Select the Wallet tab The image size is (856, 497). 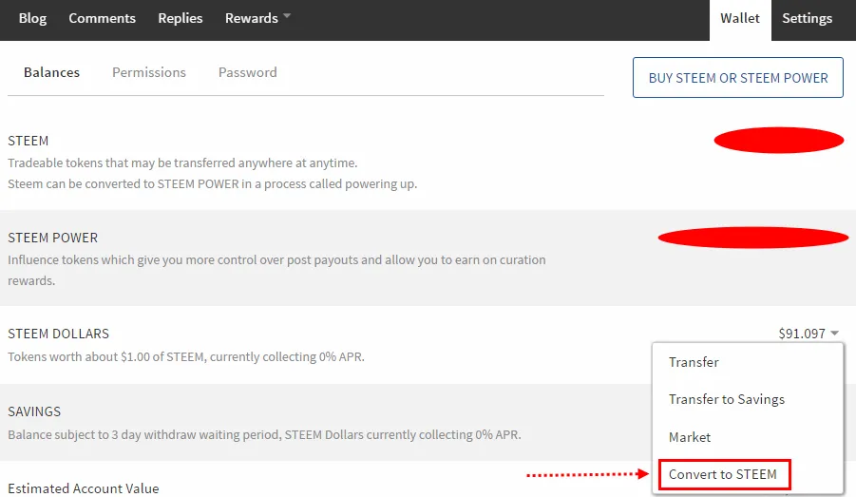(740, 18)
